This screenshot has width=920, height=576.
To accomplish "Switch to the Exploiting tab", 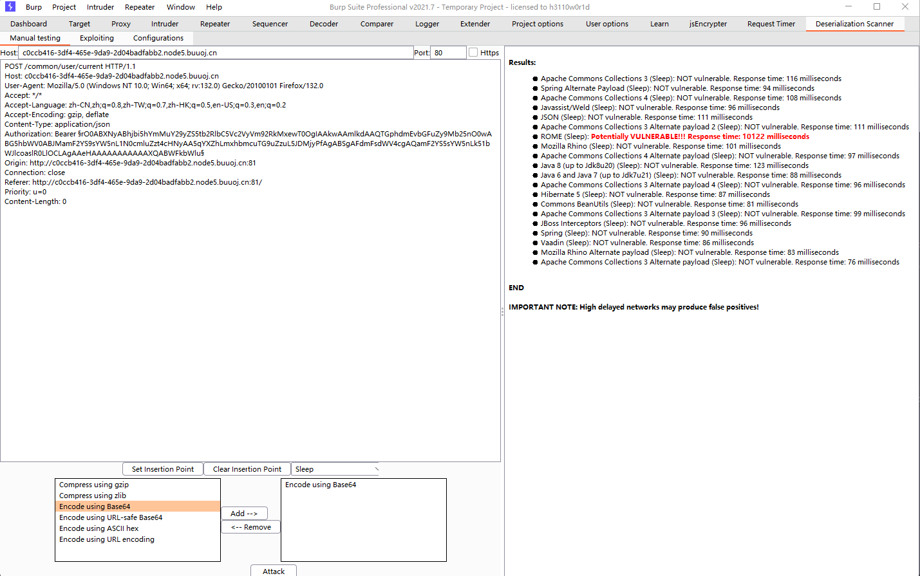I will coord(97,38).
